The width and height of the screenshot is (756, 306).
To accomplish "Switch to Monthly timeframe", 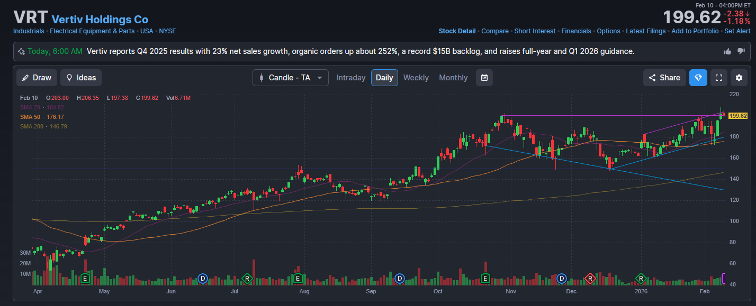I will click(x=453, y=78).
